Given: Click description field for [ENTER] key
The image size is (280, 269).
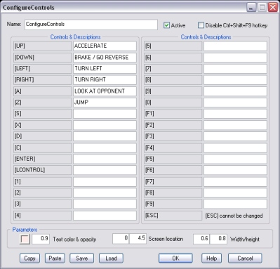Looking at the screenshot, I should 105,159.
